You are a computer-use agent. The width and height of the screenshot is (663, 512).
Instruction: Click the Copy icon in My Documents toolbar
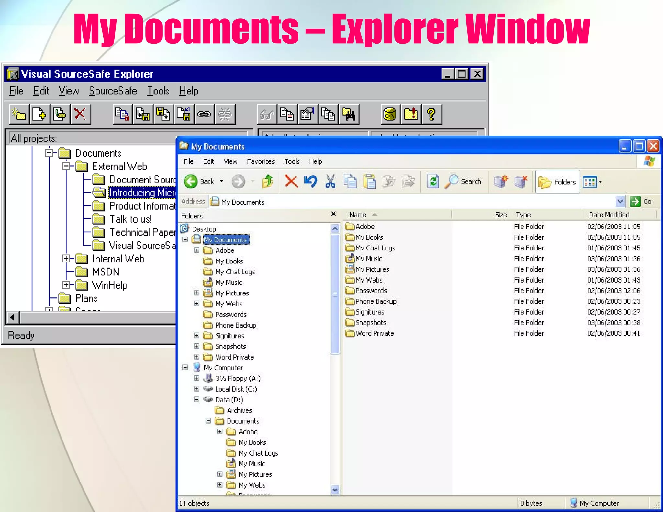click(350, 182)
